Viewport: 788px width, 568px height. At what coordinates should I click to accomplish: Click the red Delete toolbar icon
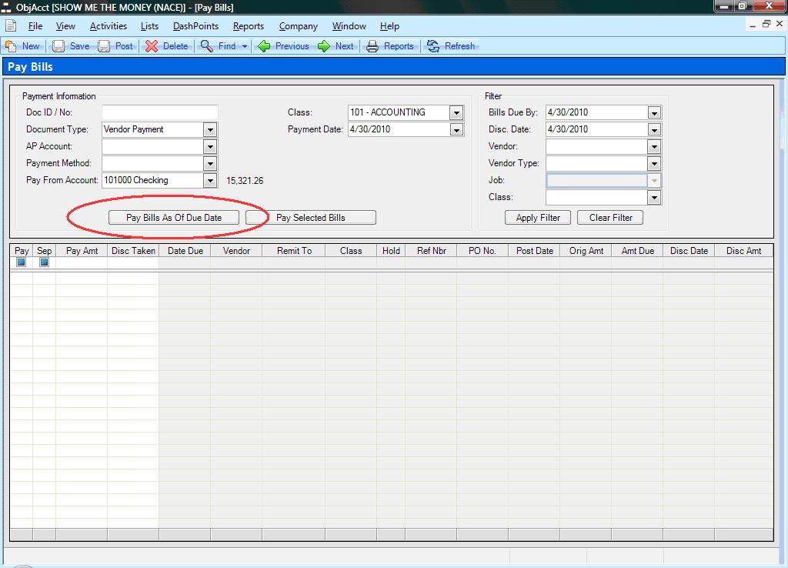pyautogui.click(x=152, y=46)
